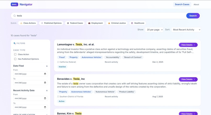
Task: View Details for Benavides v. Tesla
Action: (188, 79)
